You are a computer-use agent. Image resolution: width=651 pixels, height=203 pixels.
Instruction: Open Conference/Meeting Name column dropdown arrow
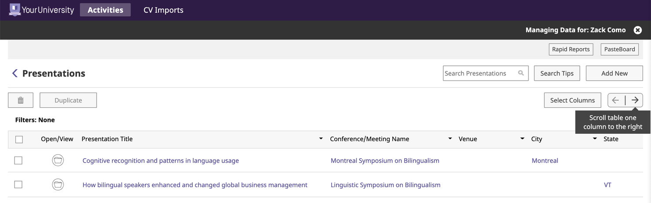pos(450,139)
